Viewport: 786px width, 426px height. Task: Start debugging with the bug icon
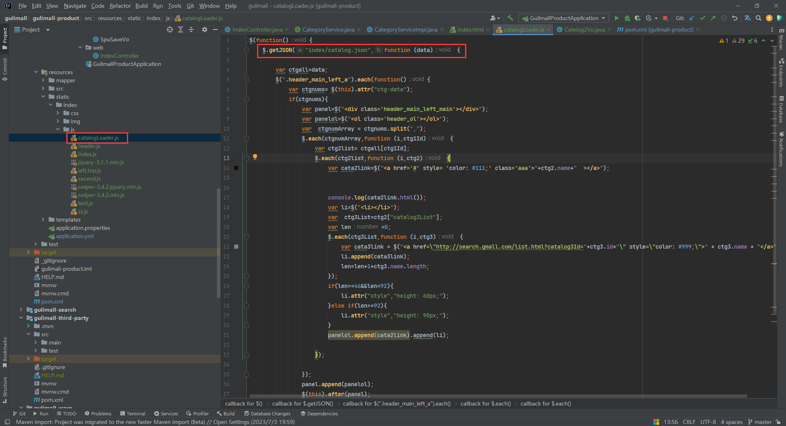627,18
